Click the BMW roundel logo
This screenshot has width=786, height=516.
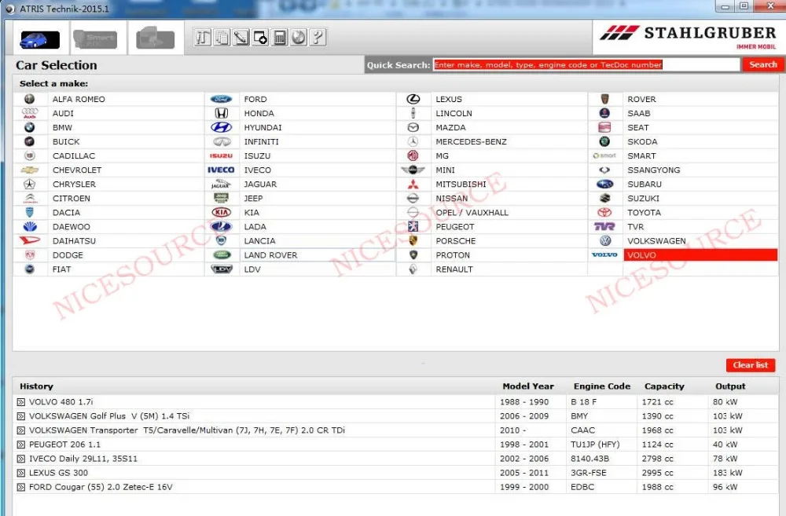pyautogui.click(x=30, y=128)
